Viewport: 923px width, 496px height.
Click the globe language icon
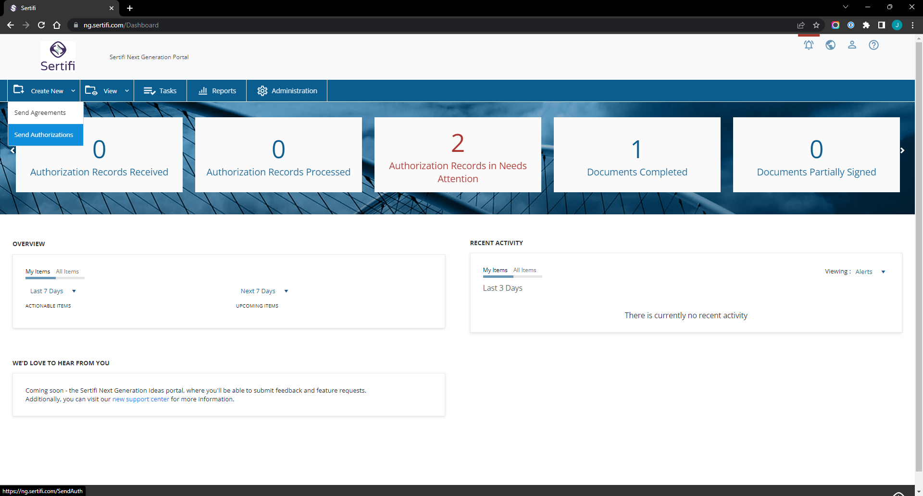tap(830, 45)
